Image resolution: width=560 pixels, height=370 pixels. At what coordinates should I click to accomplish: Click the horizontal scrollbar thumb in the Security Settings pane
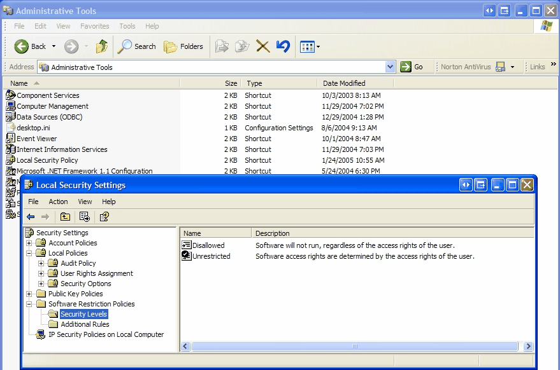355,346
